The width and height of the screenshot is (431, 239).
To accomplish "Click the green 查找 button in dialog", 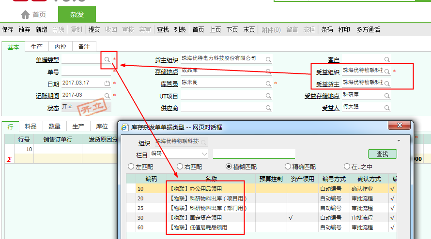I will pyautogui.click(x=382, y=154).
